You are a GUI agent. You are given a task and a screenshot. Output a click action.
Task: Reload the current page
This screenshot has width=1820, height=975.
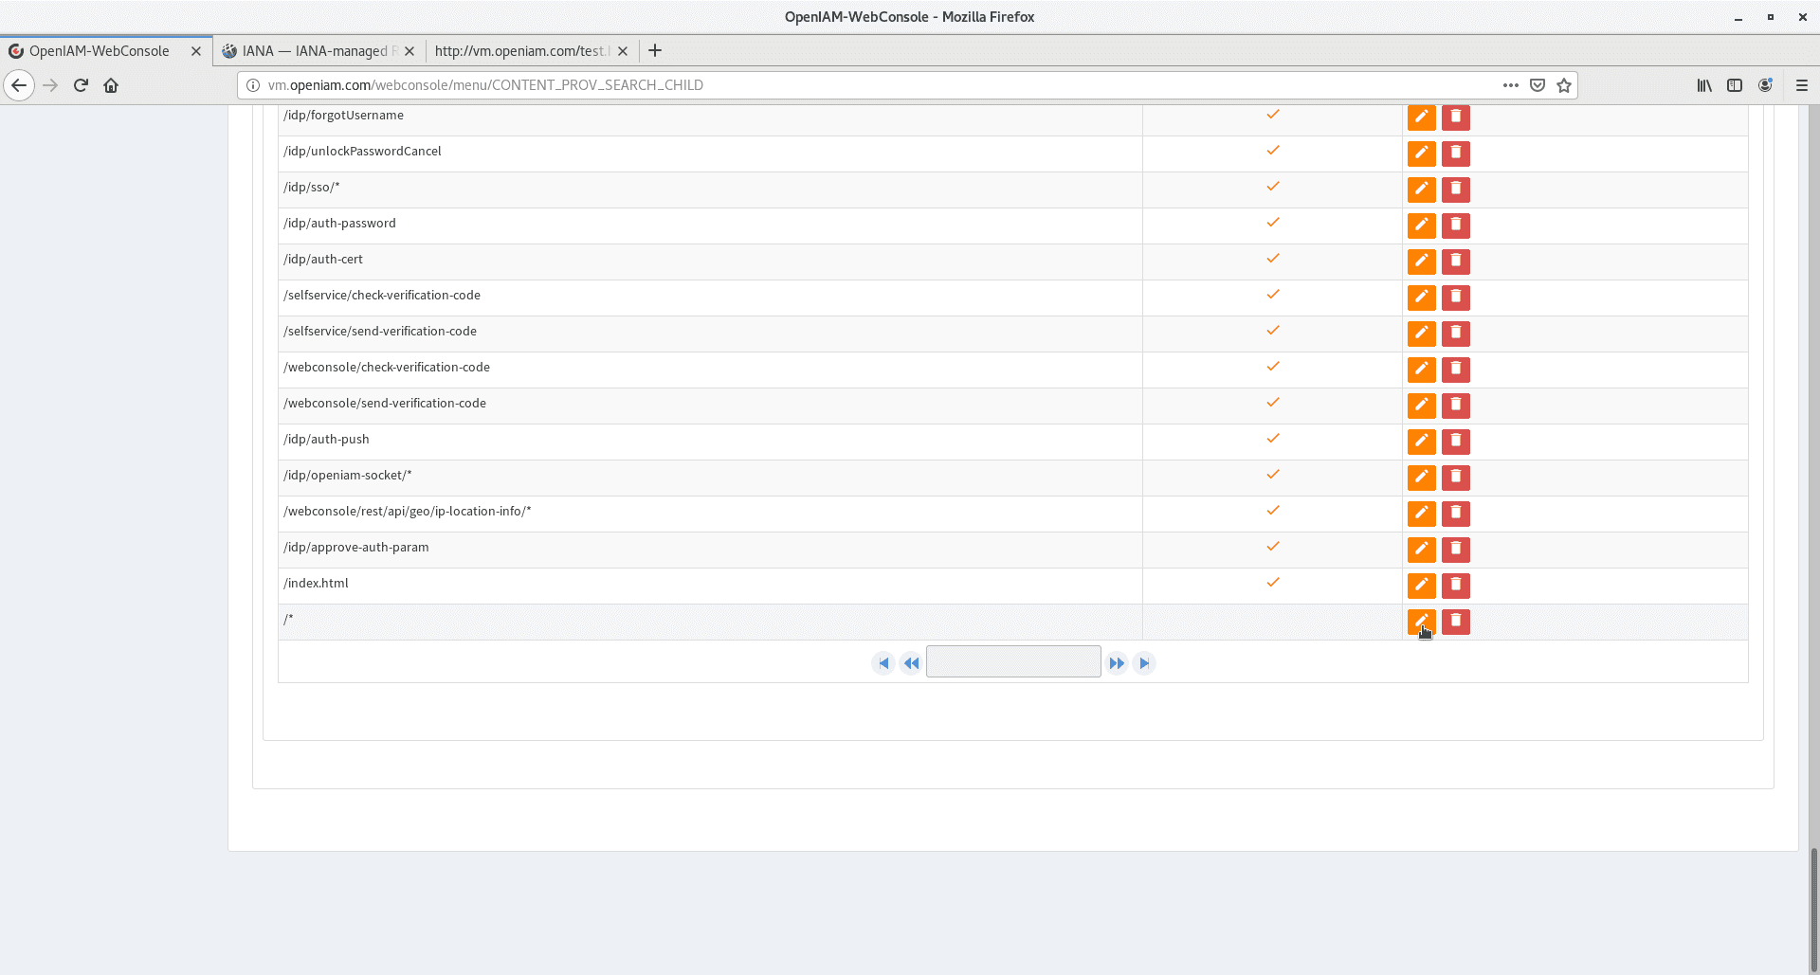(81, 85)
